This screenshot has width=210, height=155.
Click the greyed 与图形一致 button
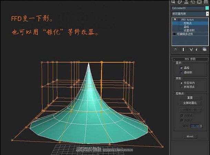(x=190, y=110)
